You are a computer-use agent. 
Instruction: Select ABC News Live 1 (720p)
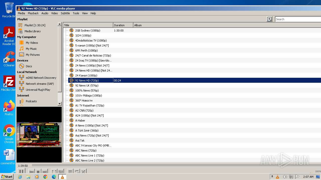[90, 155]
